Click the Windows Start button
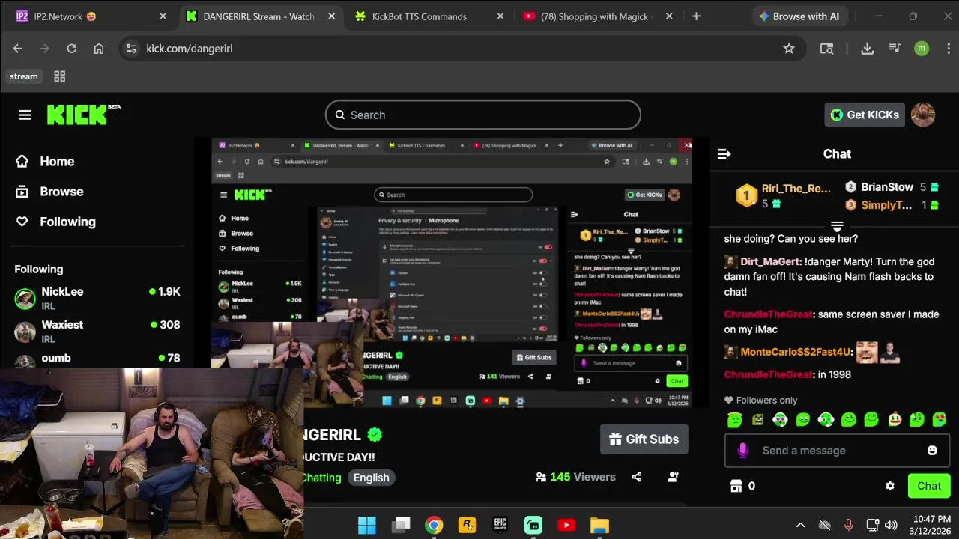959x539 pixels. point(367,525)
